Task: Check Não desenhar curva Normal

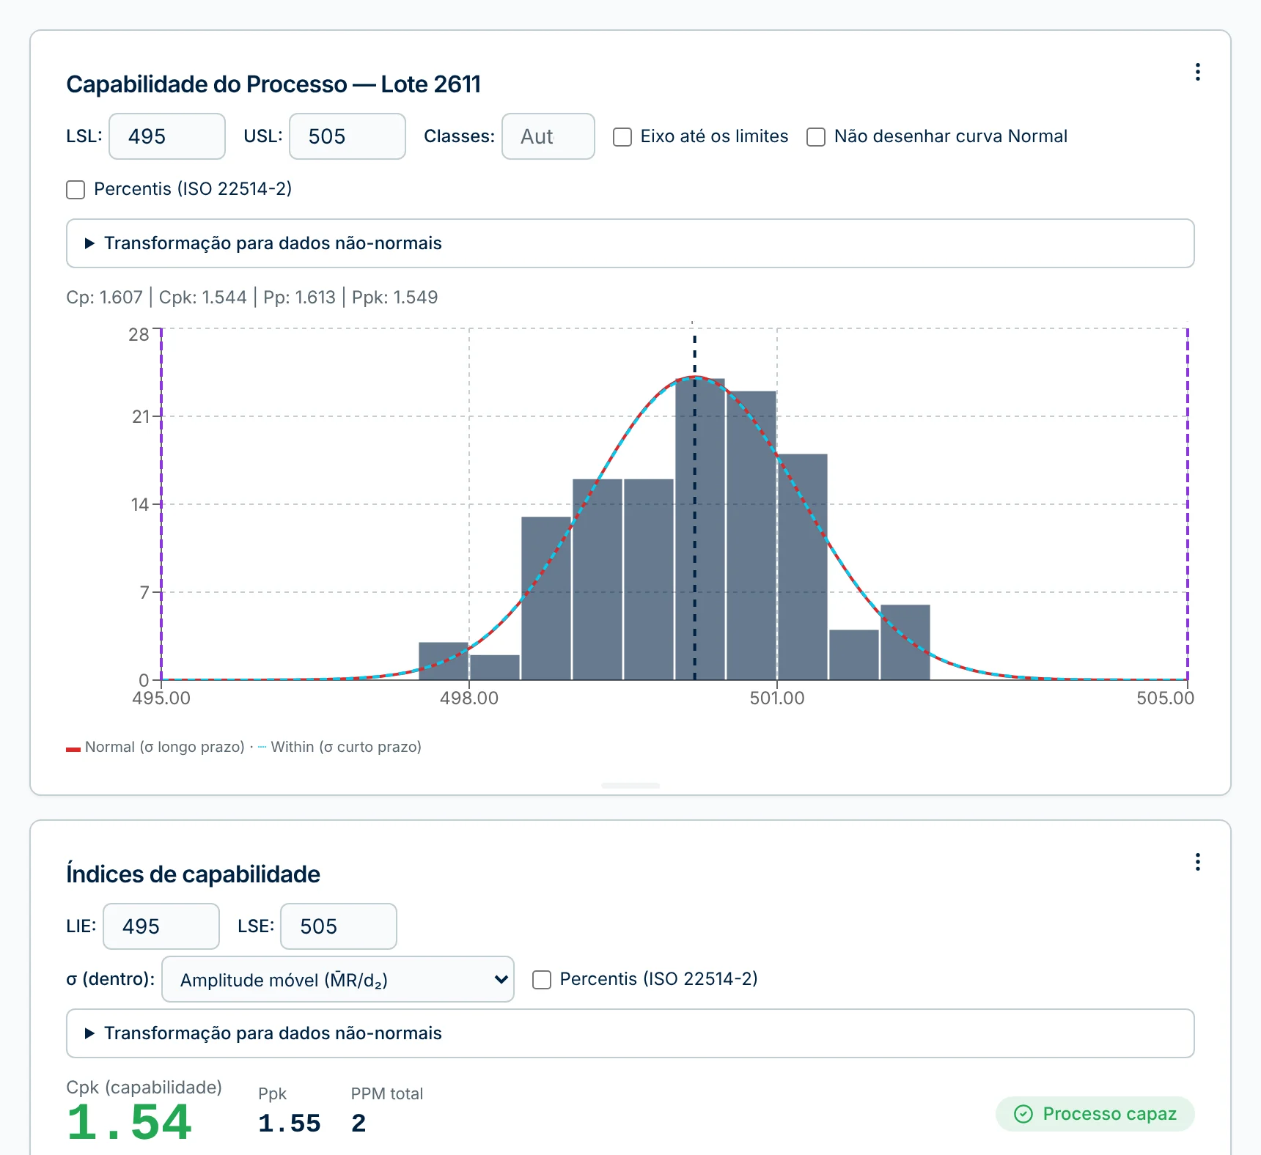Action: coord(816,137)
